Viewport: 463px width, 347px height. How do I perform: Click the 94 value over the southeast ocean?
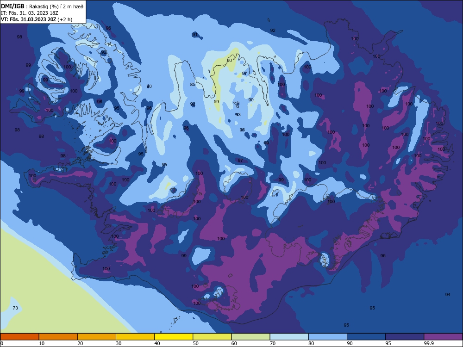point(448,294)
